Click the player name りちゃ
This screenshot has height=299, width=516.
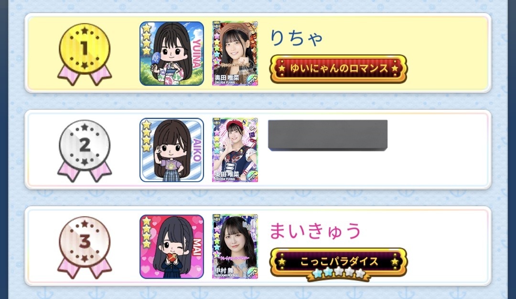296,38
